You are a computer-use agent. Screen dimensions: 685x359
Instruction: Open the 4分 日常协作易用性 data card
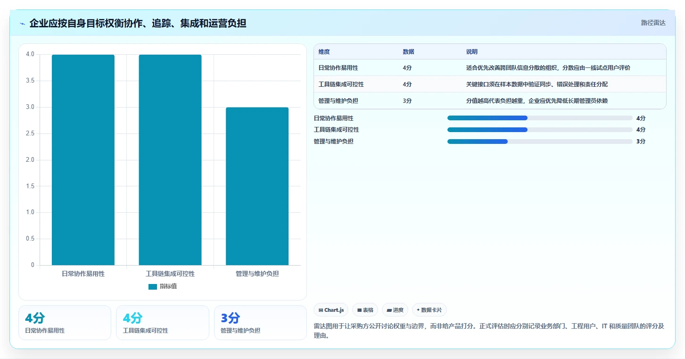click(65, 323)
